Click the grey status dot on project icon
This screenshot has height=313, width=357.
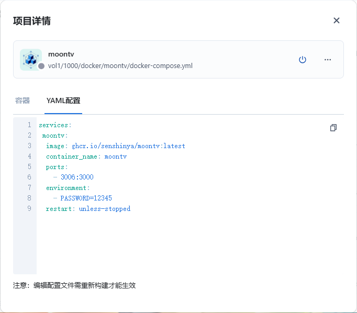[41, 66]
